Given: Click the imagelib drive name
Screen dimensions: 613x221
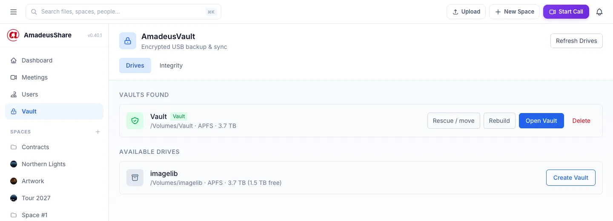Looking at the screenshot, I should pyautogui.click(x=164, y=173).
